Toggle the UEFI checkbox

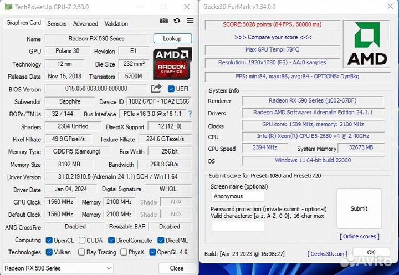pos(171,89)
